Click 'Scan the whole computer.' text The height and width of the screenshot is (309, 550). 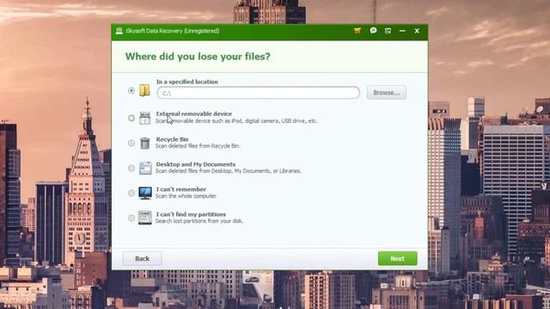[x=186, y=197]
